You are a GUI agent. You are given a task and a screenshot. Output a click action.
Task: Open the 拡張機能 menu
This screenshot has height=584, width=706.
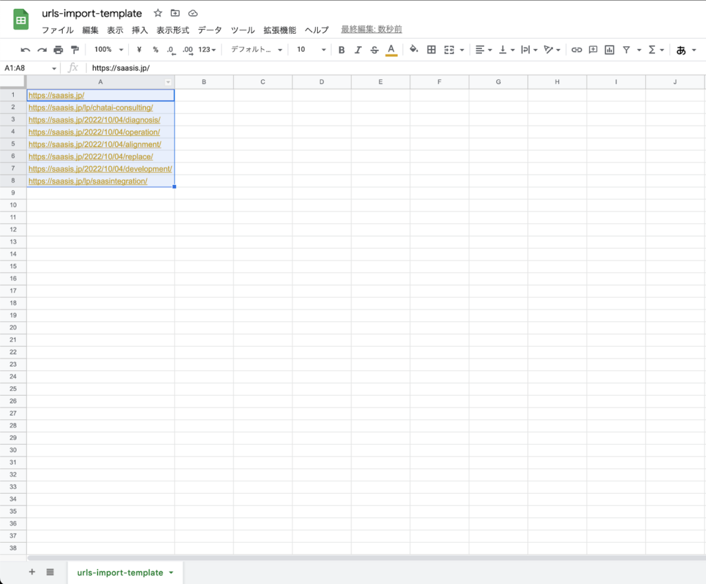[x=279, y=30]
